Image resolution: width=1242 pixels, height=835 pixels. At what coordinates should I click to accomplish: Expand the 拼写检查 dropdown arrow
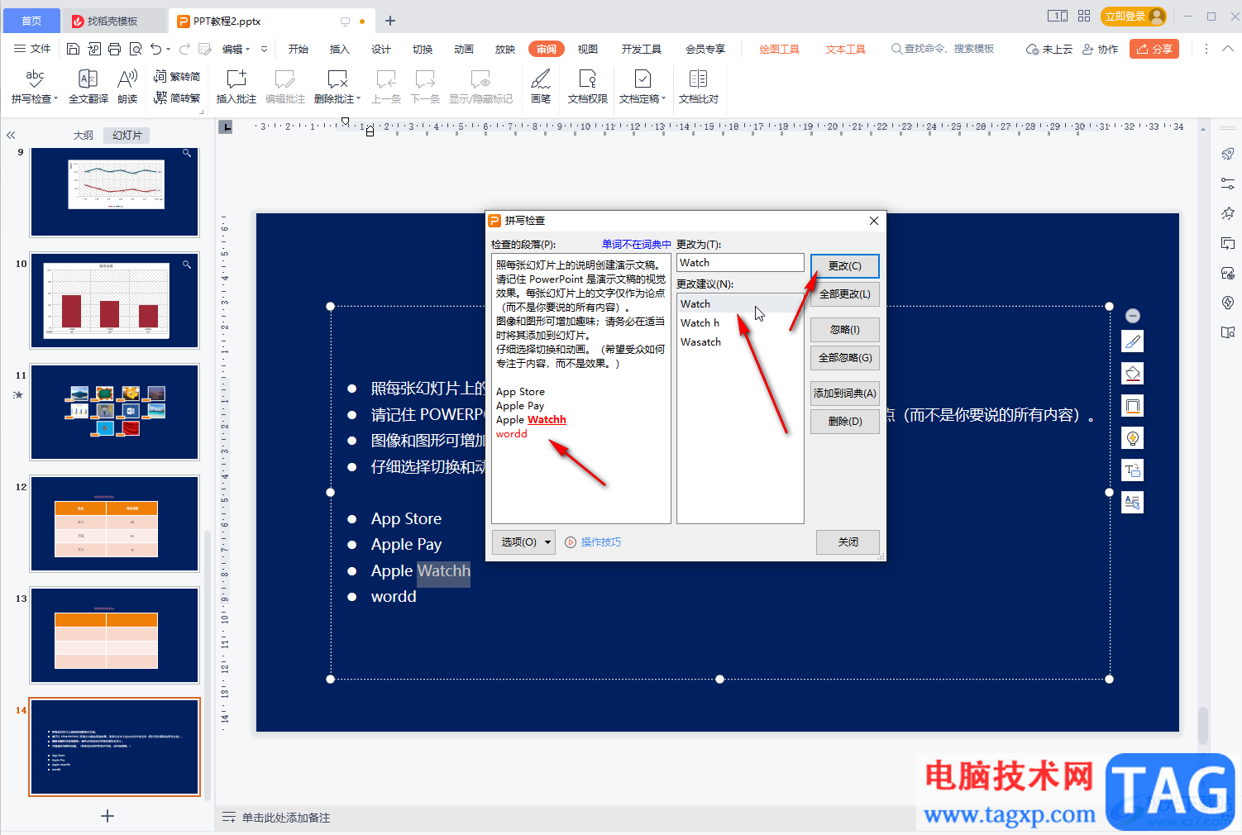click(56, 99)
